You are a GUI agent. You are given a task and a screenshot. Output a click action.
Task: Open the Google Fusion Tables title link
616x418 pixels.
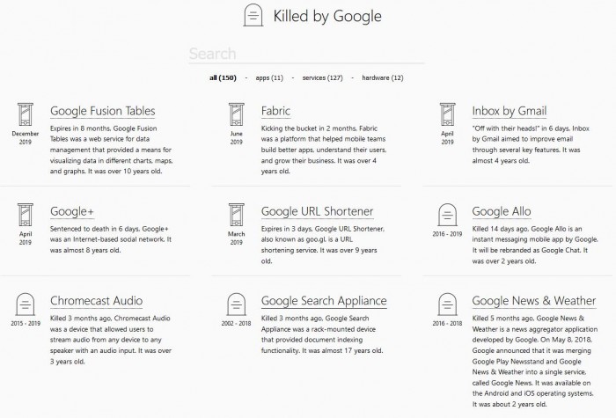coord(103,111)
